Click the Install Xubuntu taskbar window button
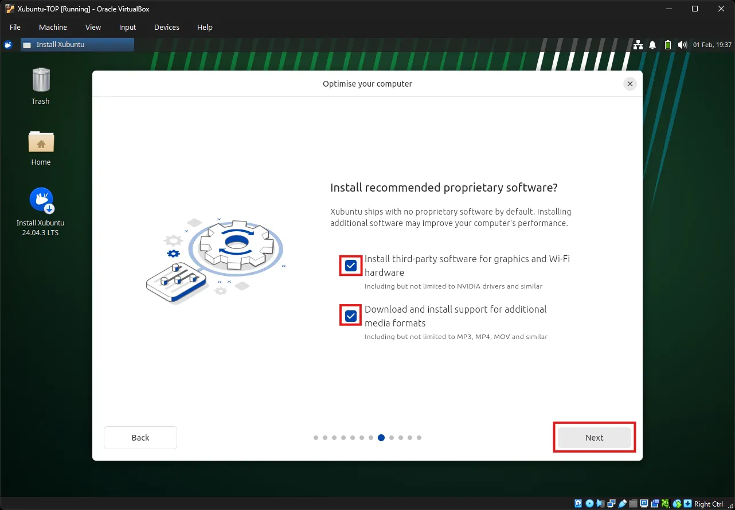 pos(77,44)
